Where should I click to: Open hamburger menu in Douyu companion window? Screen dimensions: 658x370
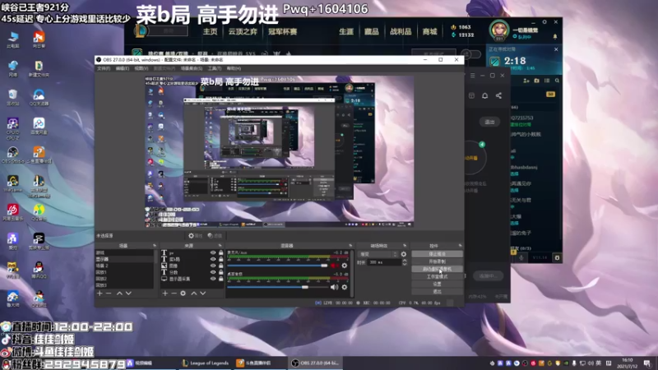[x=472, y=76]
